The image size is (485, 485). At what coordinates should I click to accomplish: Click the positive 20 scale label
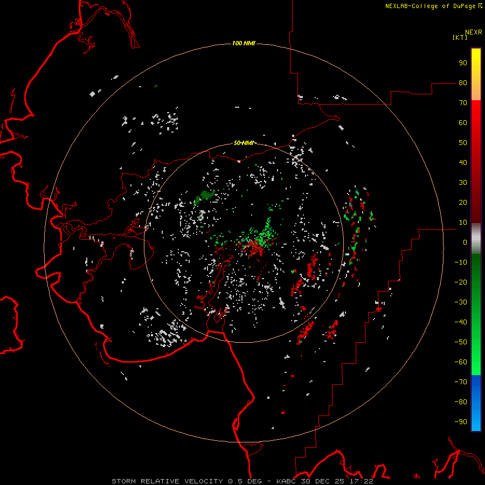pos(463,202)
